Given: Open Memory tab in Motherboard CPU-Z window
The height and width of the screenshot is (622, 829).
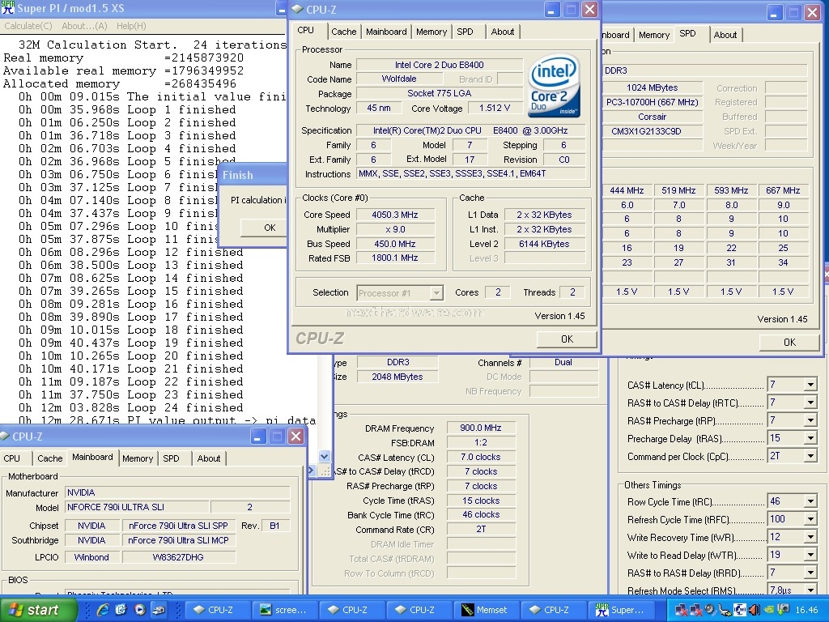Looking at the screenshot, I should [x=138, y=458].
